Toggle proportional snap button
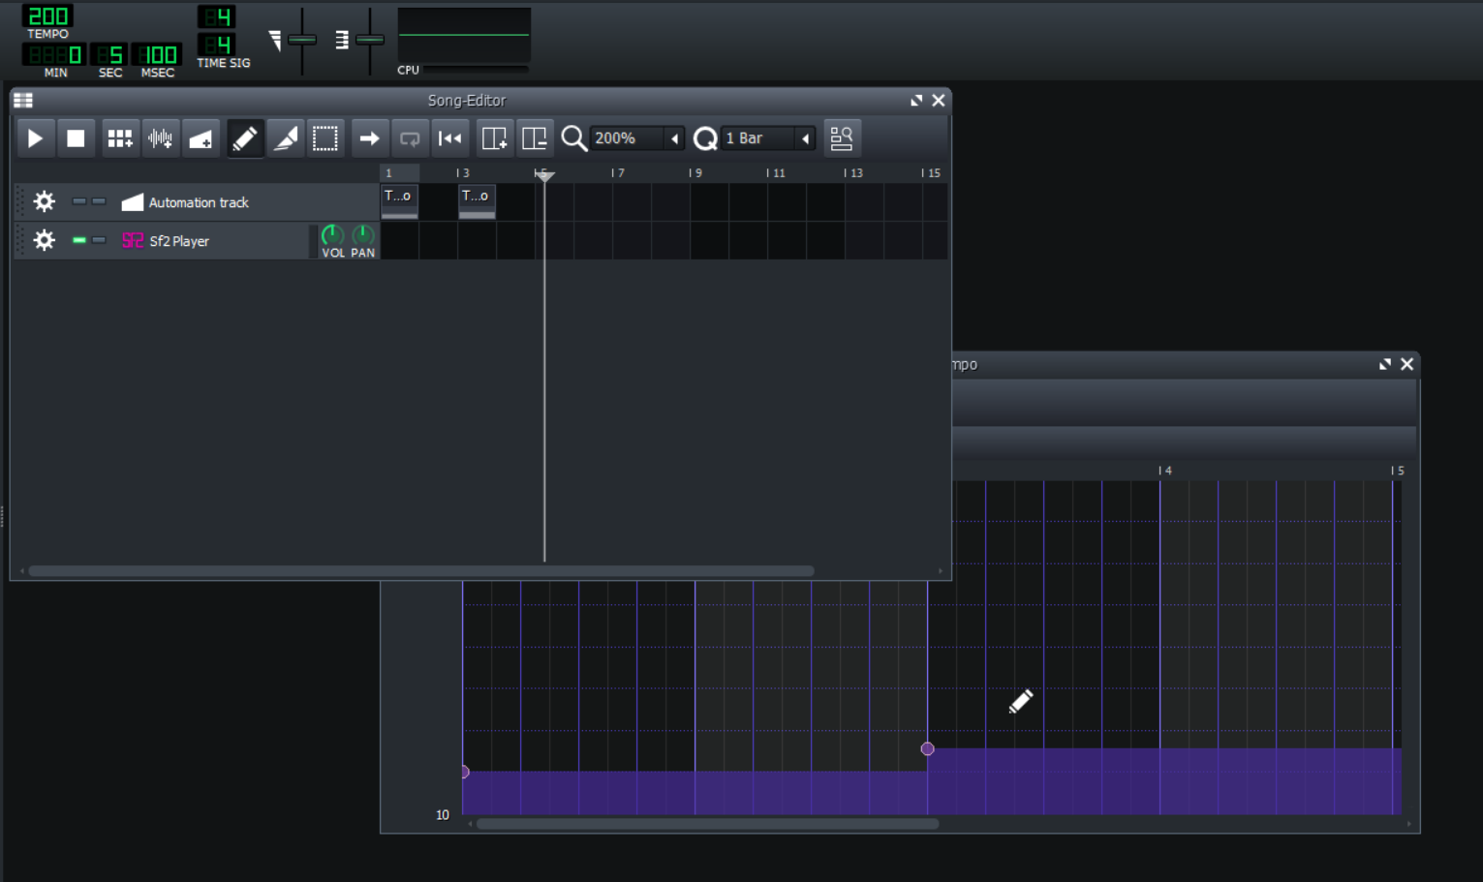Screen dimensions: 1483x882 (842, 138)
